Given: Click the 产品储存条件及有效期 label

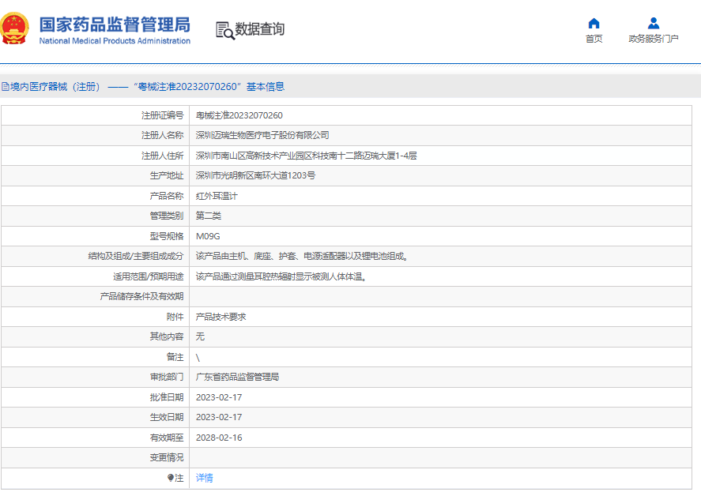Looking at the screenshot, I should (141, 296).
